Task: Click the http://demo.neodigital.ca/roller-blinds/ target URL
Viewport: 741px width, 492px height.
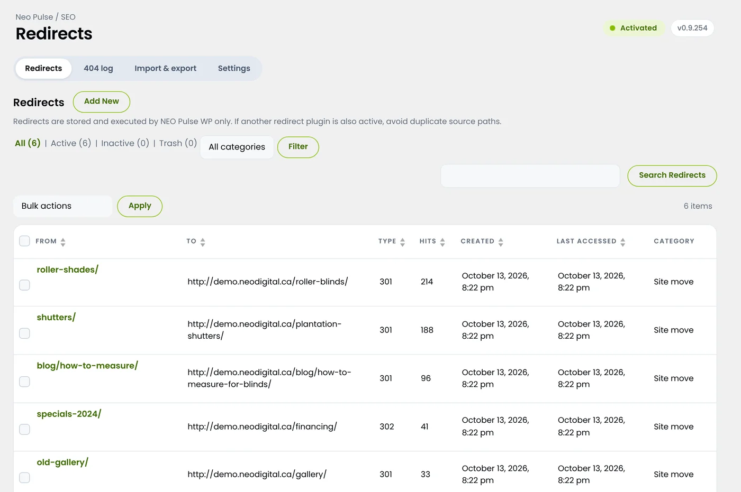Action: (x=267, y=282)
